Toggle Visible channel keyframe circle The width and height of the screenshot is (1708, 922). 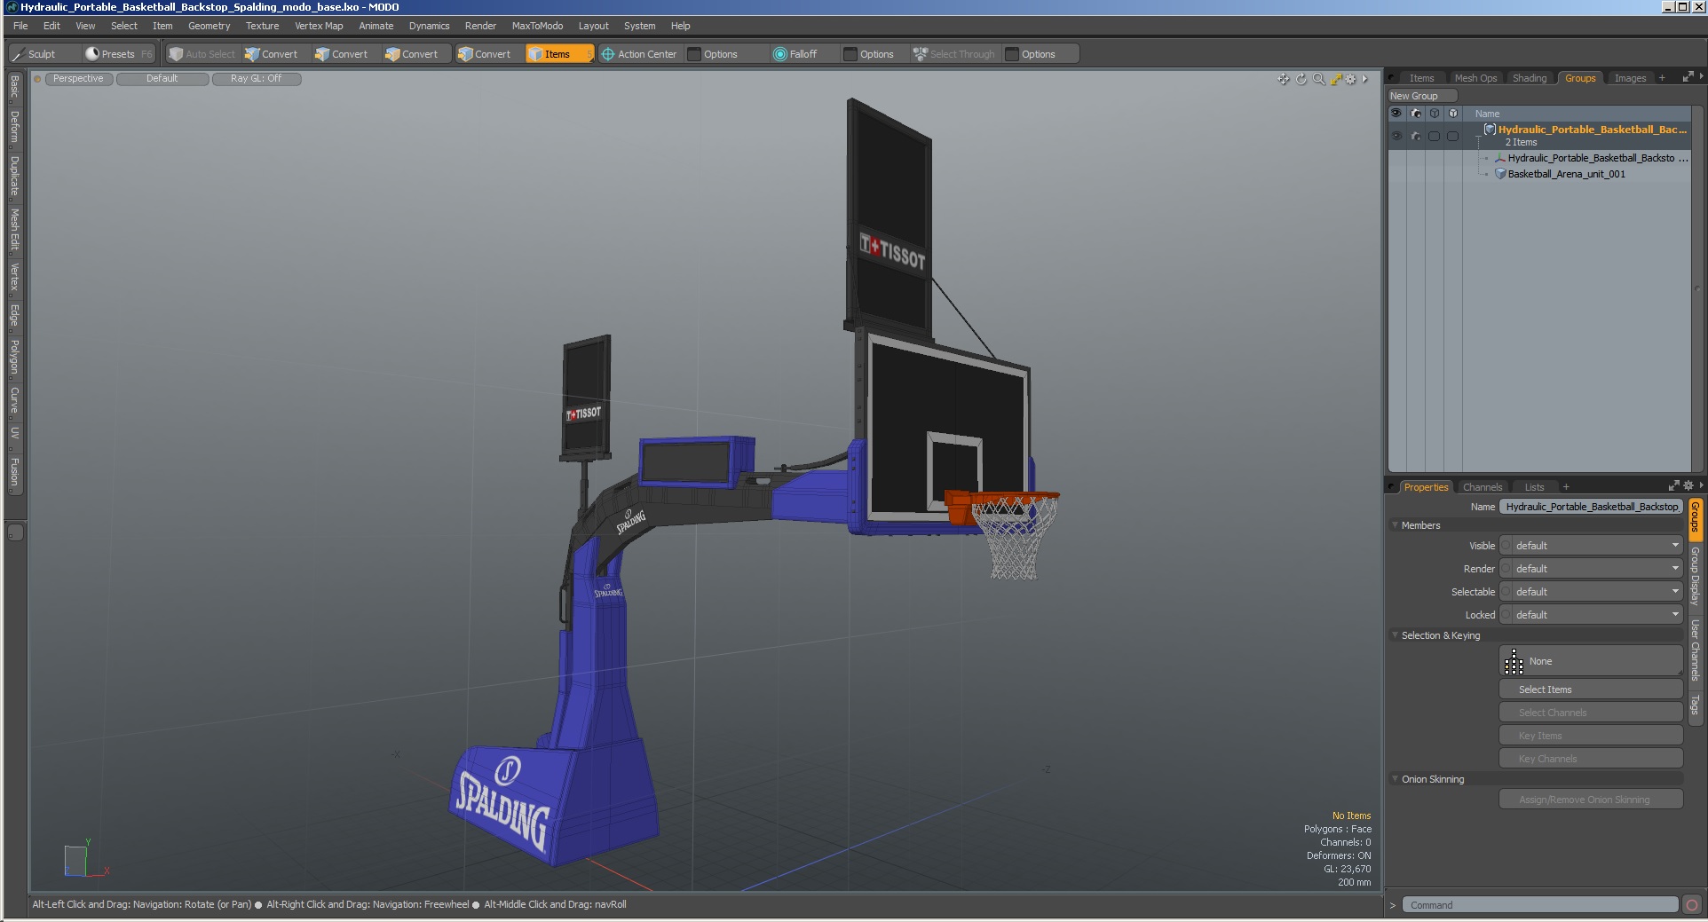[x=1506, y=546]
